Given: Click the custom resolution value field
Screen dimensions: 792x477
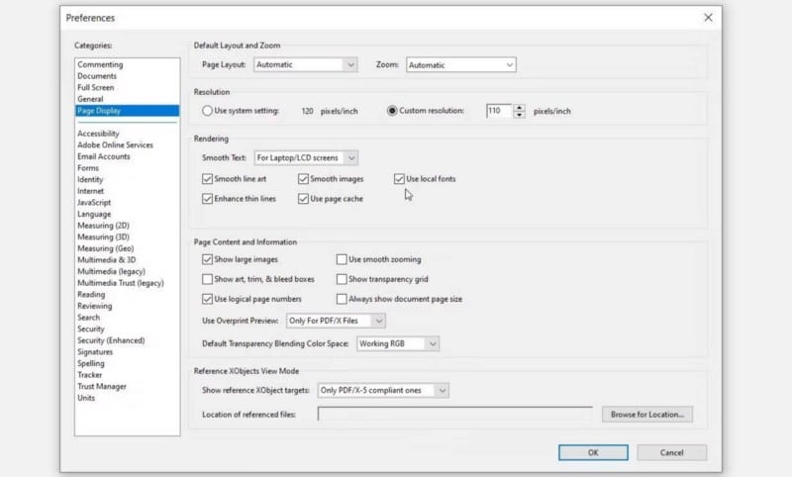Looking at the screenshot, I should tap(500, 111).
